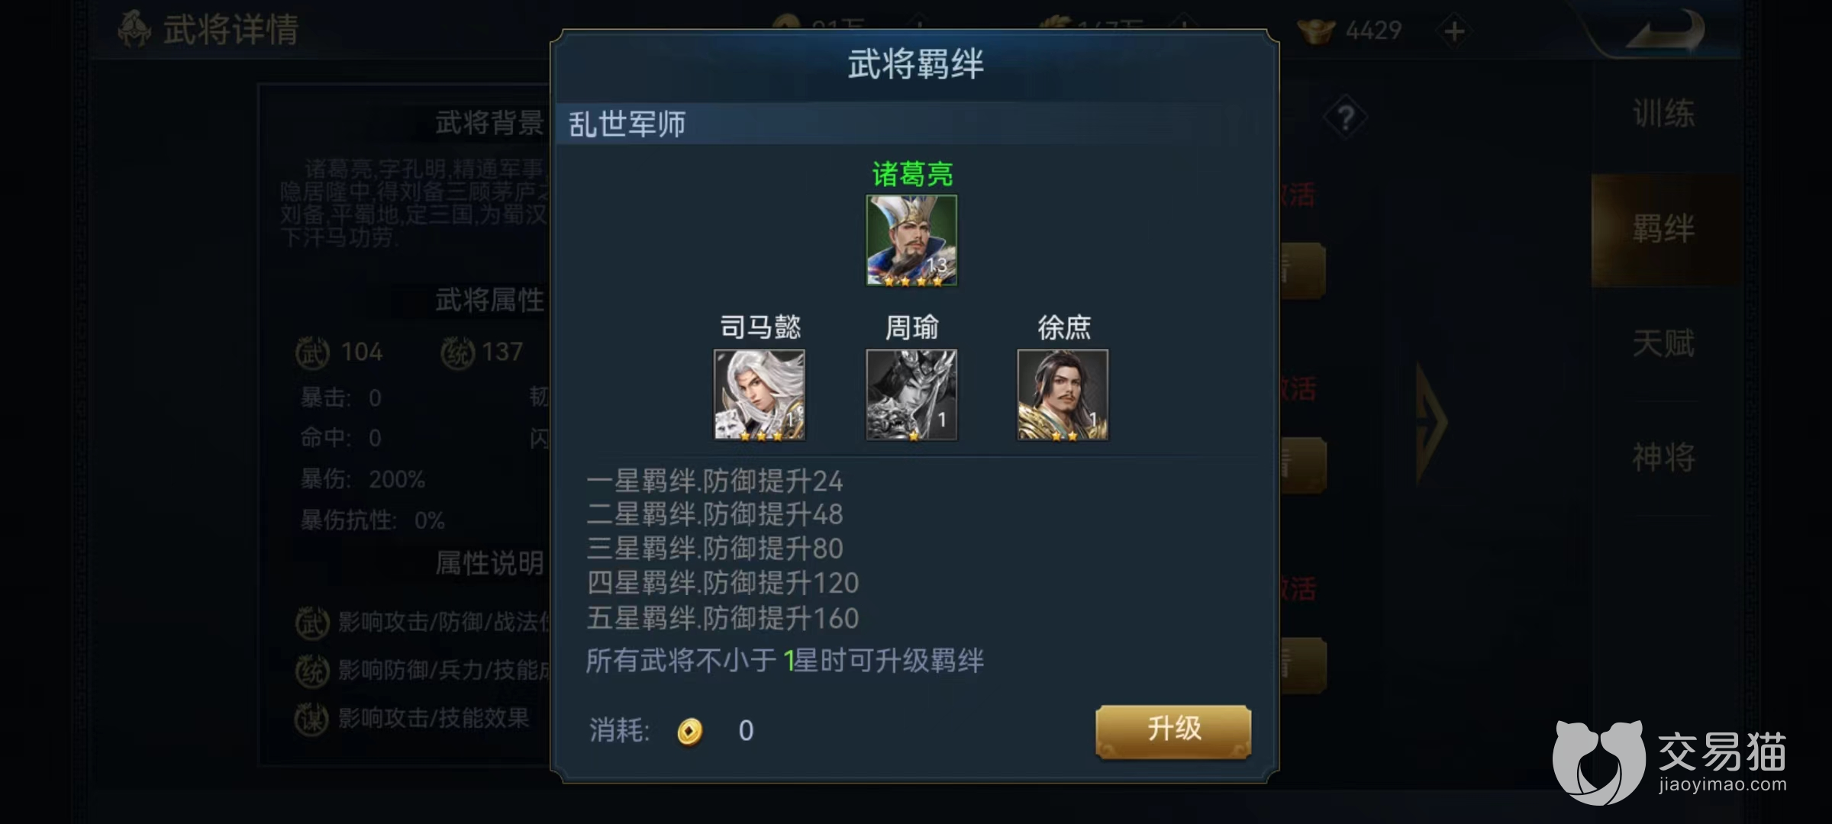This screenshot has height=824, width=1832.
Task: Click the 武将详情 header icon
Action: (135, 29)
